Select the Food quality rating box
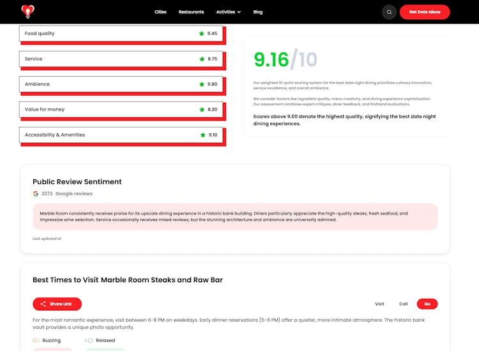The image size is (479, 351). coord(121,34)
